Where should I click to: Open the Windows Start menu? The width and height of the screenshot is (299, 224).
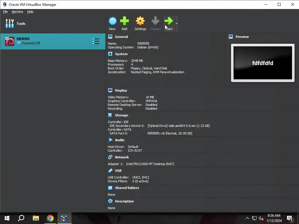(7, 218)
